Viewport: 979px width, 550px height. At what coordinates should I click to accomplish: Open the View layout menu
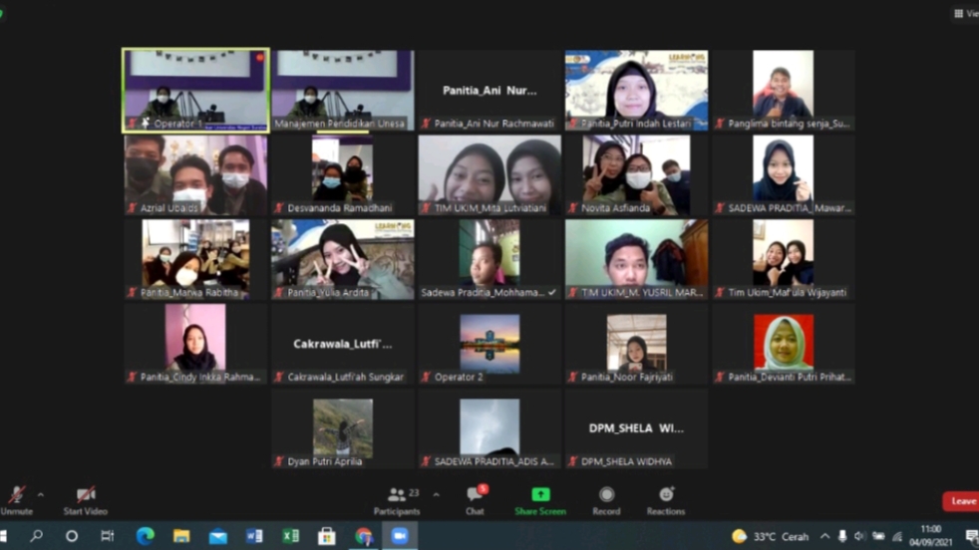[965, 14]
